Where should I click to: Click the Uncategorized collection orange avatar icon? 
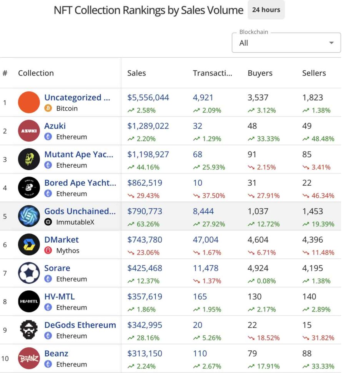pyautogui.click(x=29, y=102)
